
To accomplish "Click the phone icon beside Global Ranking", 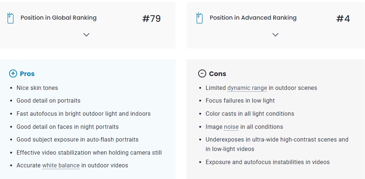I will click(10, 18).
